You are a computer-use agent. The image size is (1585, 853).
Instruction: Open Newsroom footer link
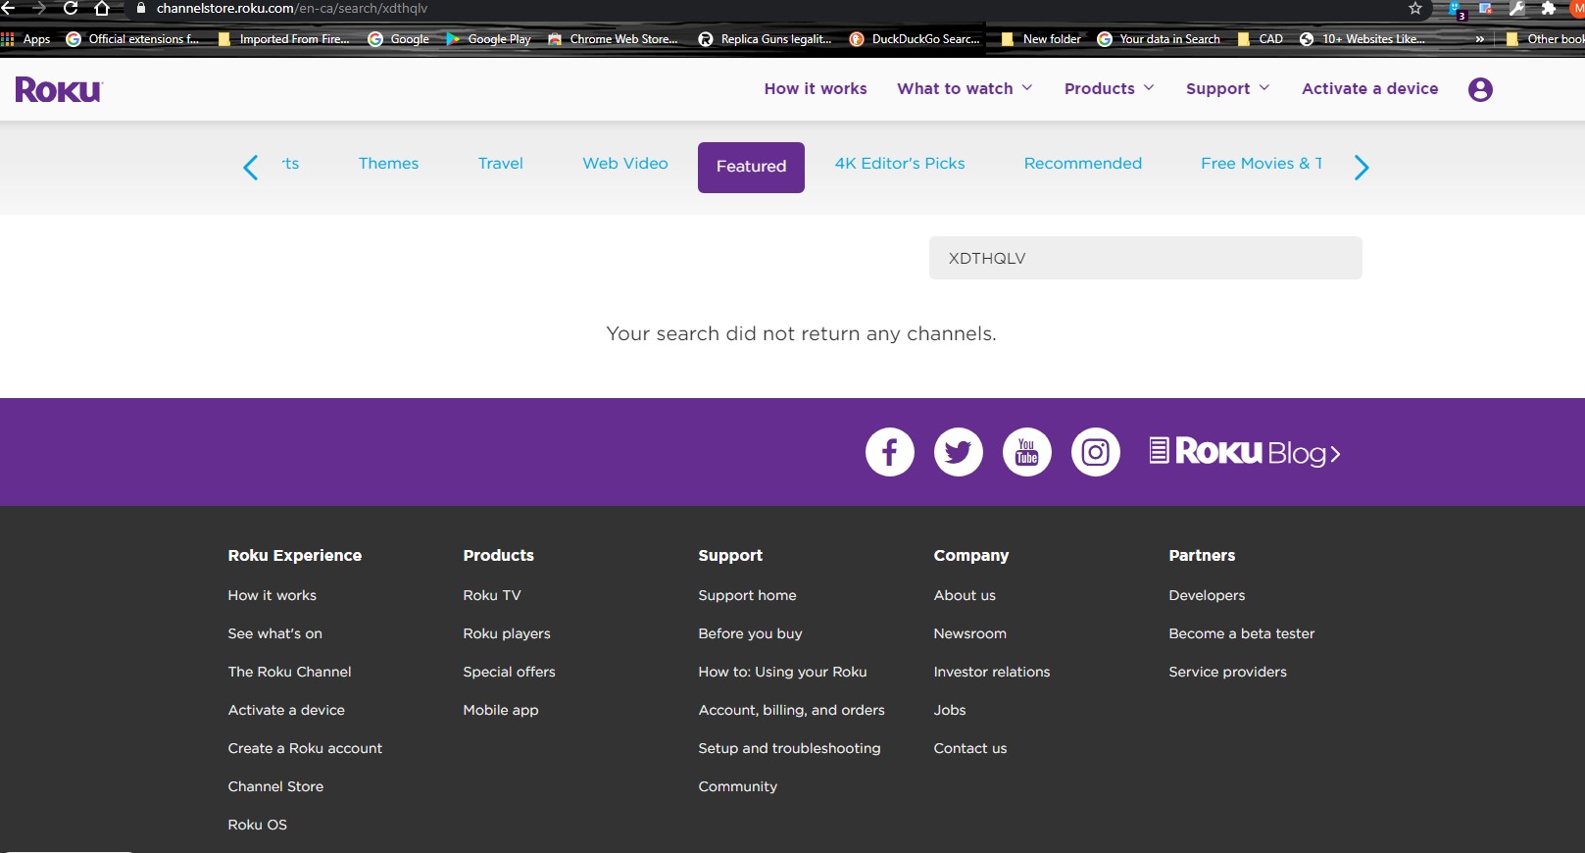pos(970,633)
